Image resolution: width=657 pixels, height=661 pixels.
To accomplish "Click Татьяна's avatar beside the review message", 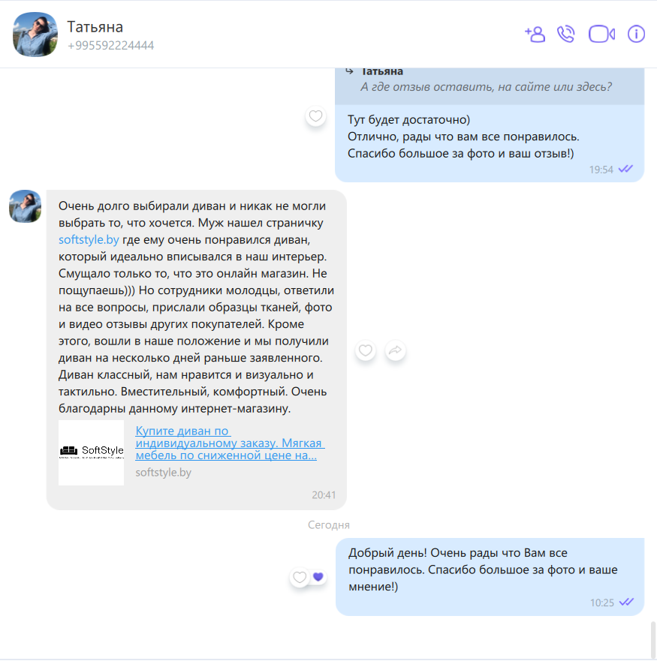I will pos(26,206).
